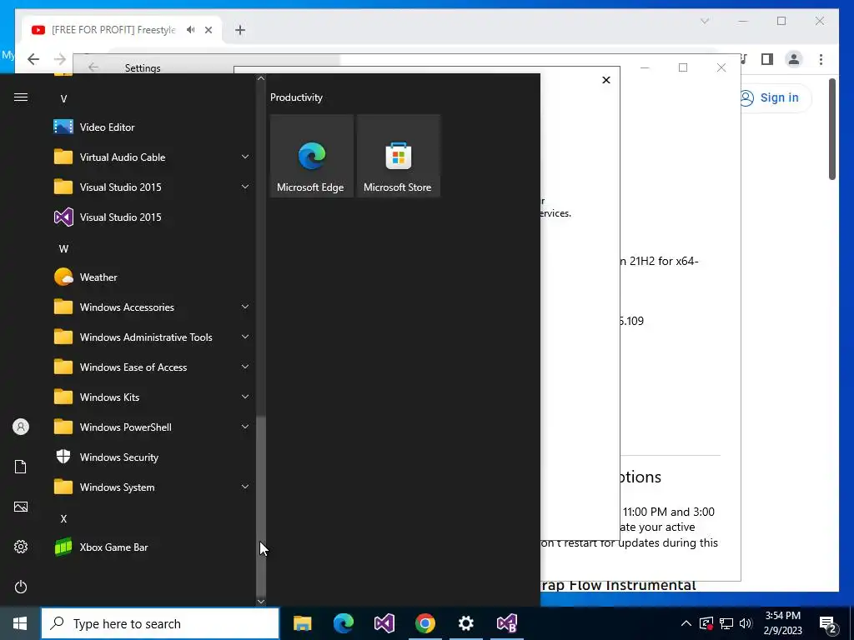The image size is (854, 640).
Task: Click the app list scrollbar down arrow
Action: (x=261, y=602)
